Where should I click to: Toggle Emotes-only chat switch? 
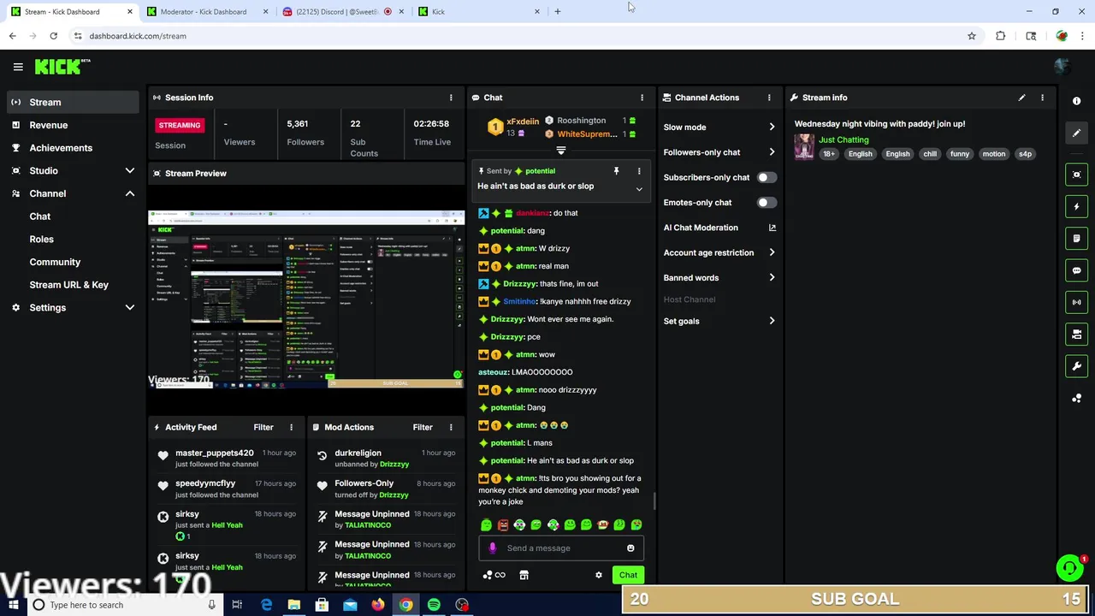coord(766,203)
